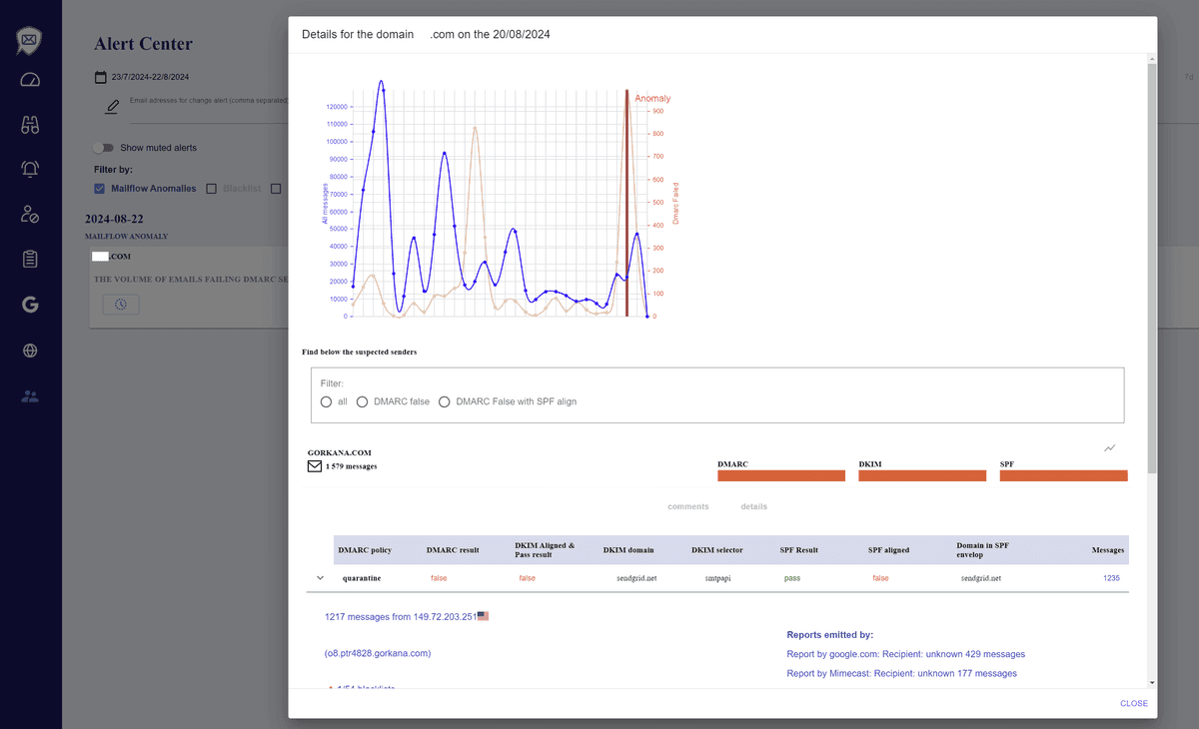Image resolution: width=1199 pixels, height=729 pixels.
Task: Click the 'Reports emitted by:' heading
Action: tap(829, 634)
